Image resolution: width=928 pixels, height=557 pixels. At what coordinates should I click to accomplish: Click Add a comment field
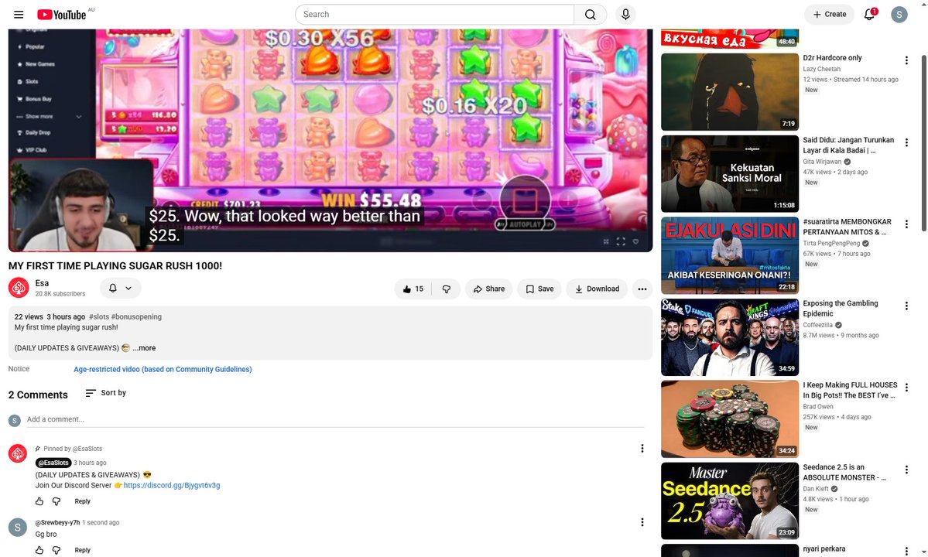(x=335, y=420)
